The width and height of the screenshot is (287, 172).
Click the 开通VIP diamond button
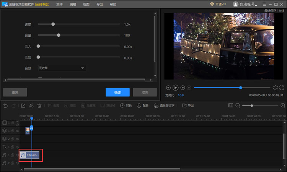218,4
